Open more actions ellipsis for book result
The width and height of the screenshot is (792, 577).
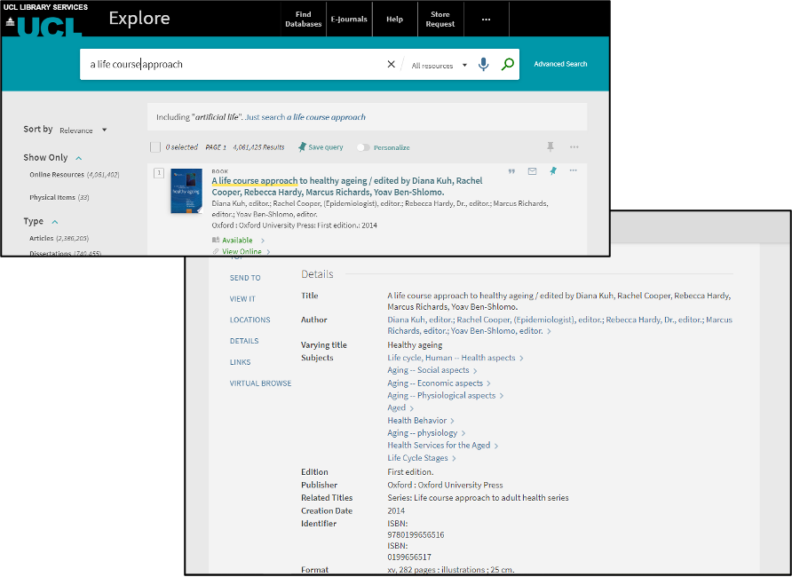[573, 170]
